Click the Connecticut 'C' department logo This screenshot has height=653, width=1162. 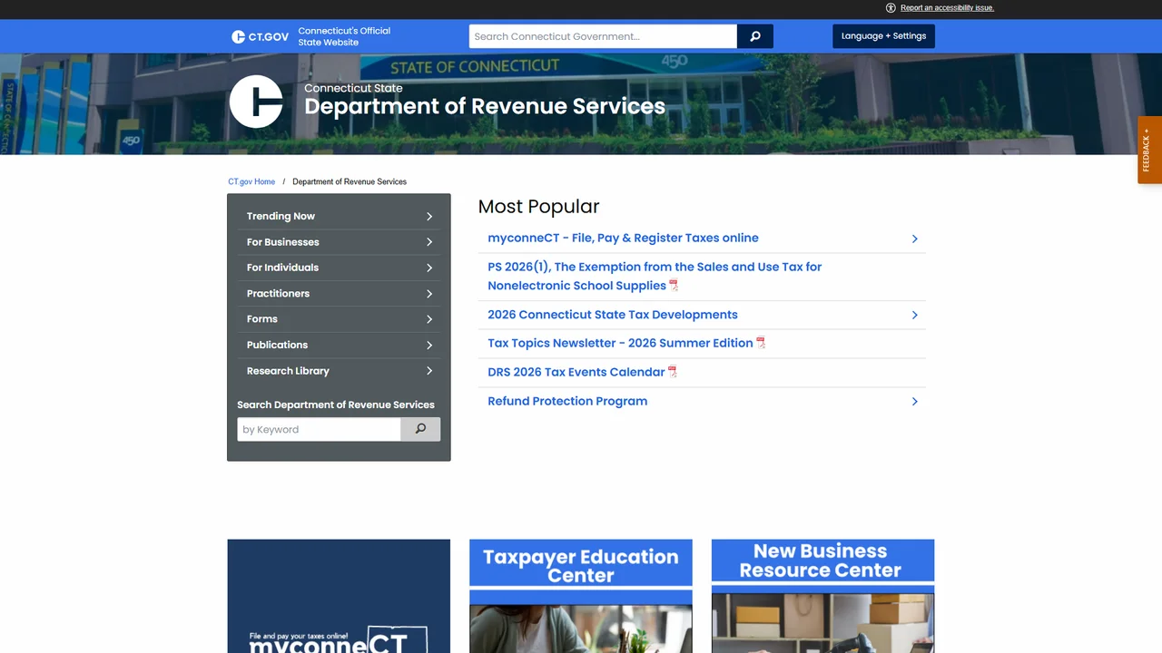click(x=256, y=102)
